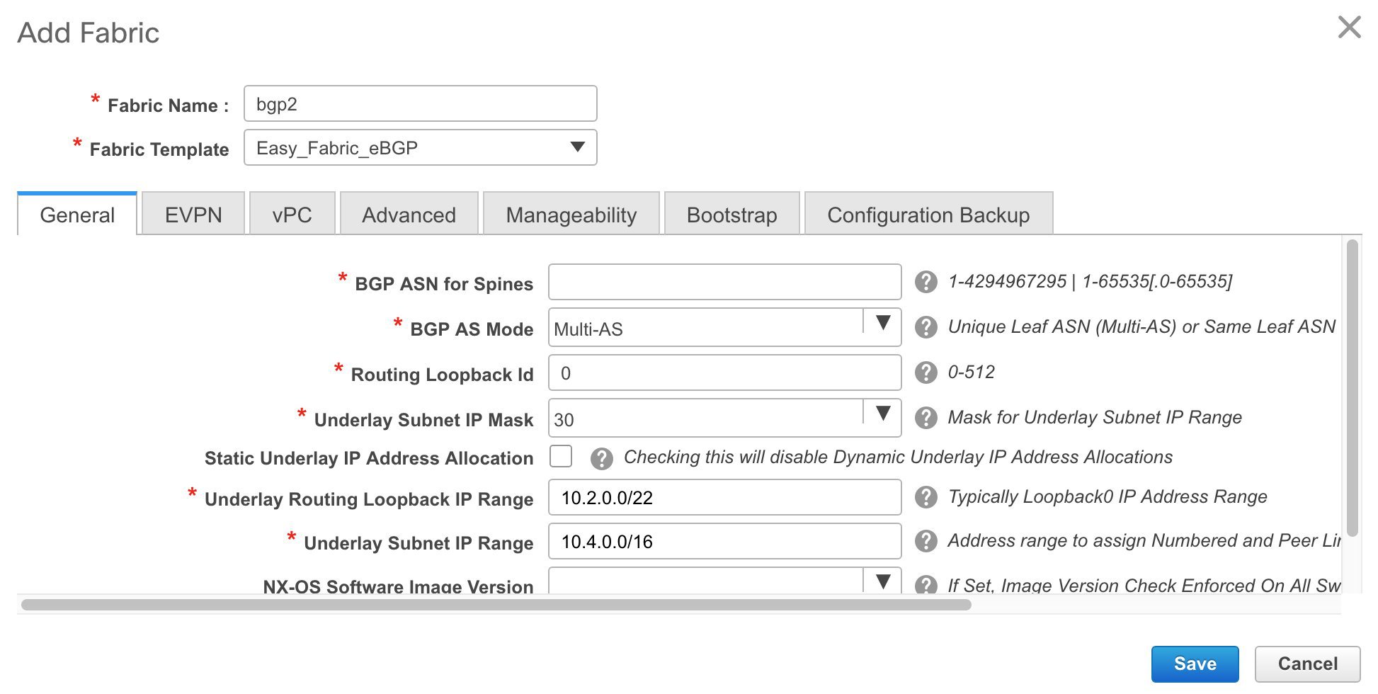Image resolution: width=1378 pixels, height=694 pixels.
Task: Open the Fabric Template dropdown
Action: coord(576,147)
